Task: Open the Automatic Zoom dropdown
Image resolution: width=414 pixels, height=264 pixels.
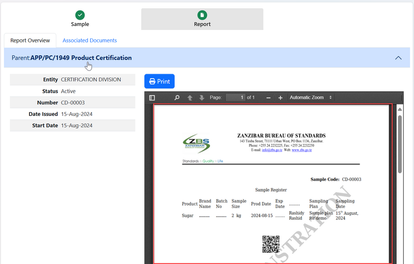Action: 310,97
